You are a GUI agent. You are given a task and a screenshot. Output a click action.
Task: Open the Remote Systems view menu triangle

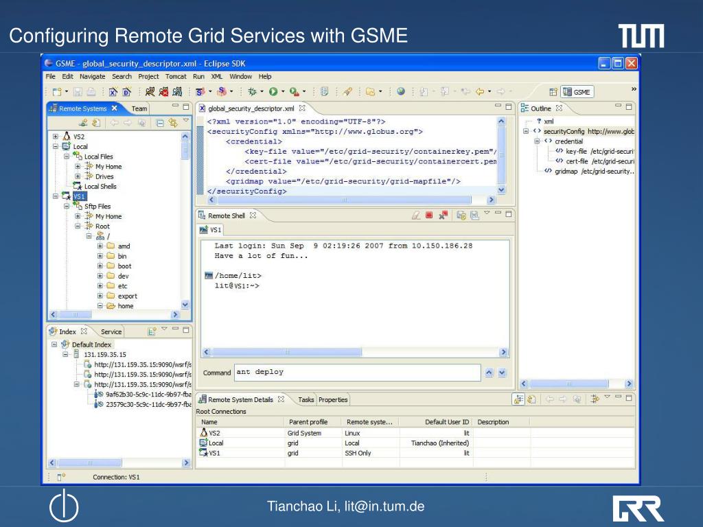tap(186, 121)
